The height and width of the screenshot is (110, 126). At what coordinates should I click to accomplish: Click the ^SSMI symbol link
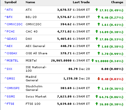(x=10, y=96)
